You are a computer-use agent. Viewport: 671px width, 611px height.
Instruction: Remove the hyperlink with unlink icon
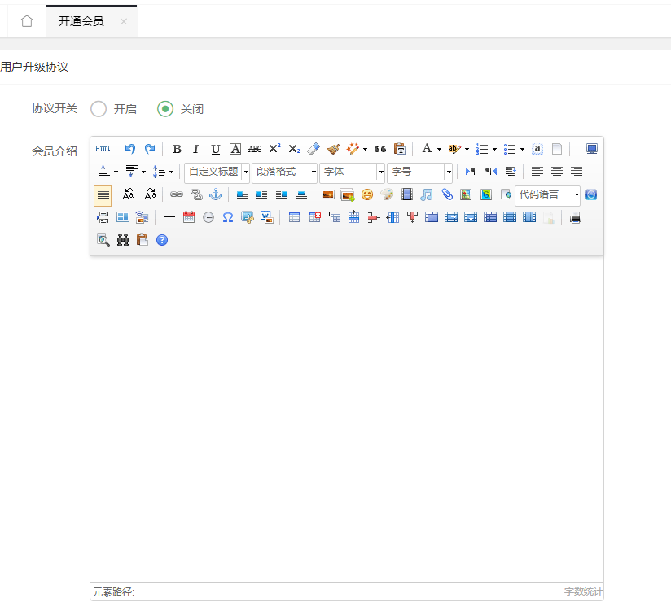[x=196, y=194]
